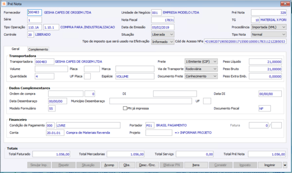Close the Pré Nota window
The image size is (292, 173).
click(x=285, y=4)
